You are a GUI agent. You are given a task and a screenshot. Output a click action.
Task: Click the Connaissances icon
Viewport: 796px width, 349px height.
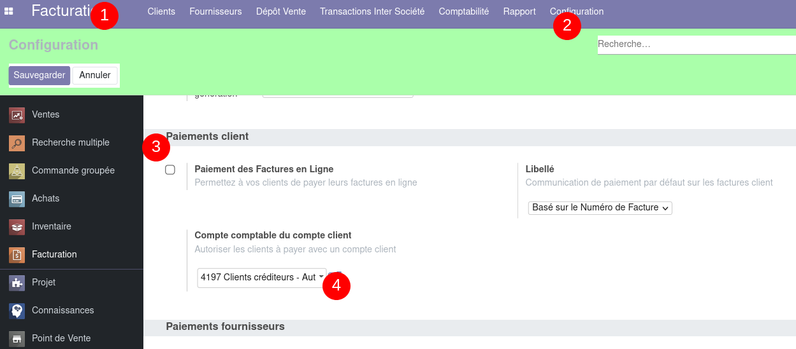coord(17,311)
